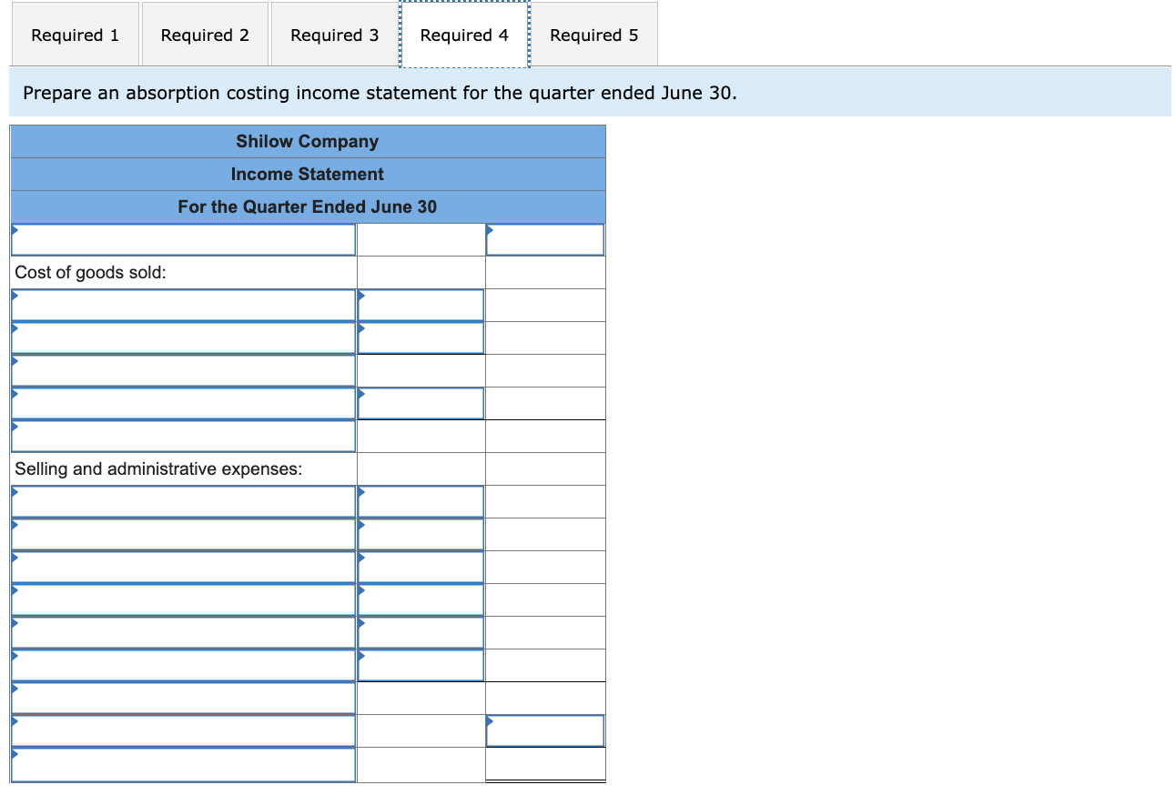Switch to the Required 2 tab
1176x795 pixels.
(205, 35)
